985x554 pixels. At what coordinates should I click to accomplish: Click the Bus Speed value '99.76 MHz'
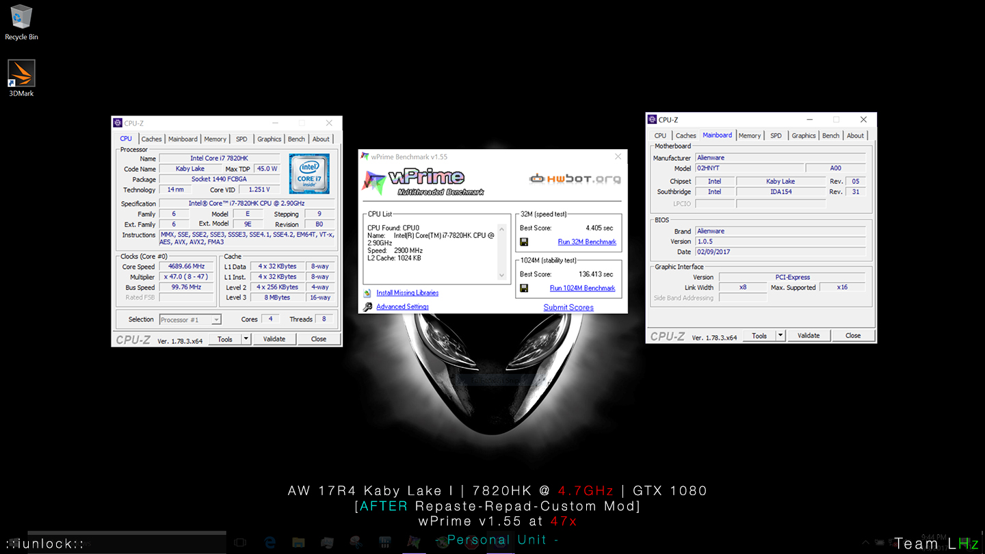[x=186, y=287]
